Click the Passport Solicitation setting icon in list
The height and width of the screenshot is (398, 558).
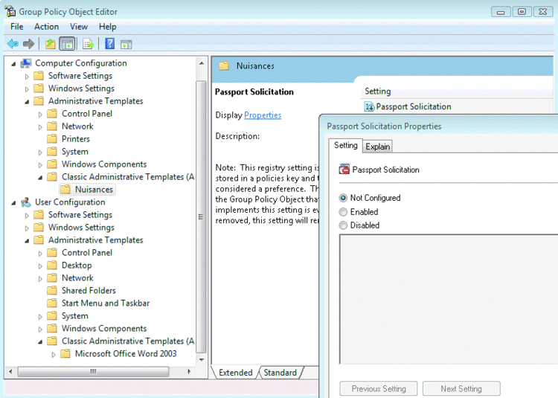[369, 106]
